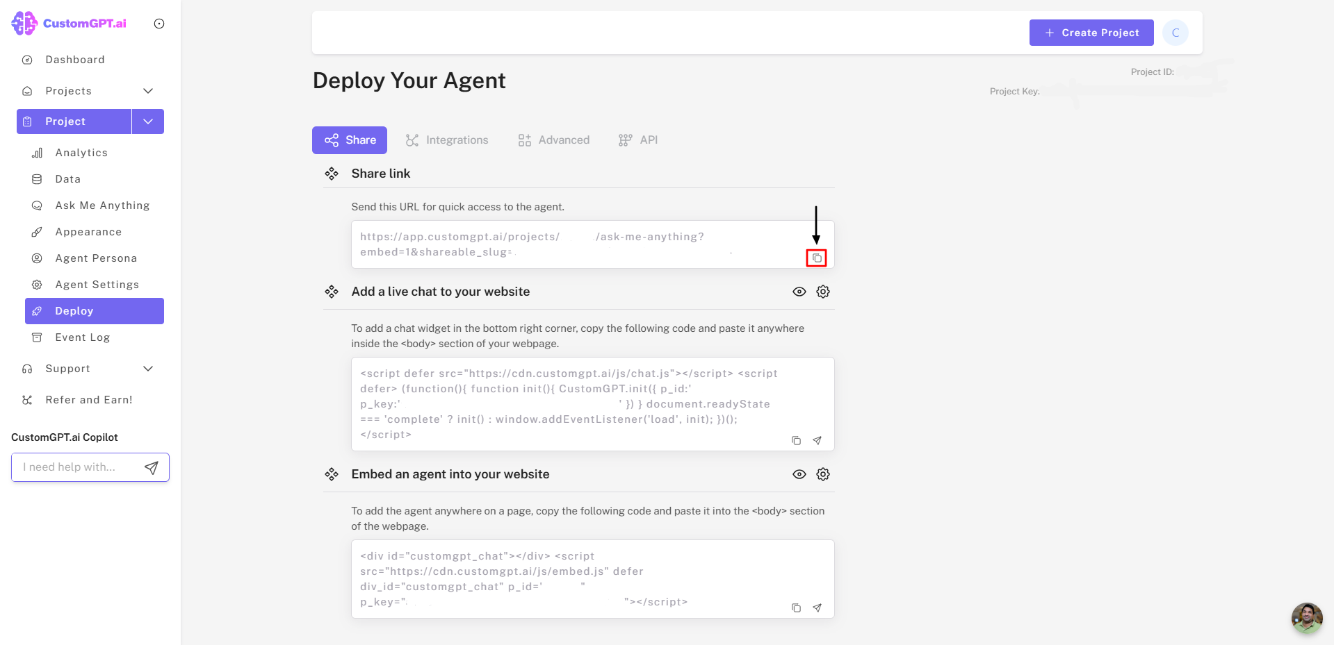Open Analytics page
The height and width of the screenshot is (645, 1334).
coord(81,153)
